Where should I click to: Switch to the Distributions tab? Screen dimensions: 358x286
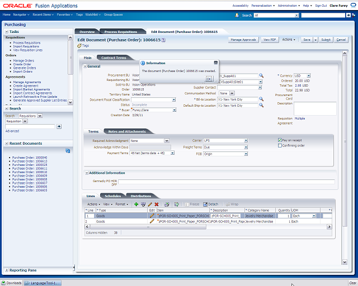coord(140,196)
